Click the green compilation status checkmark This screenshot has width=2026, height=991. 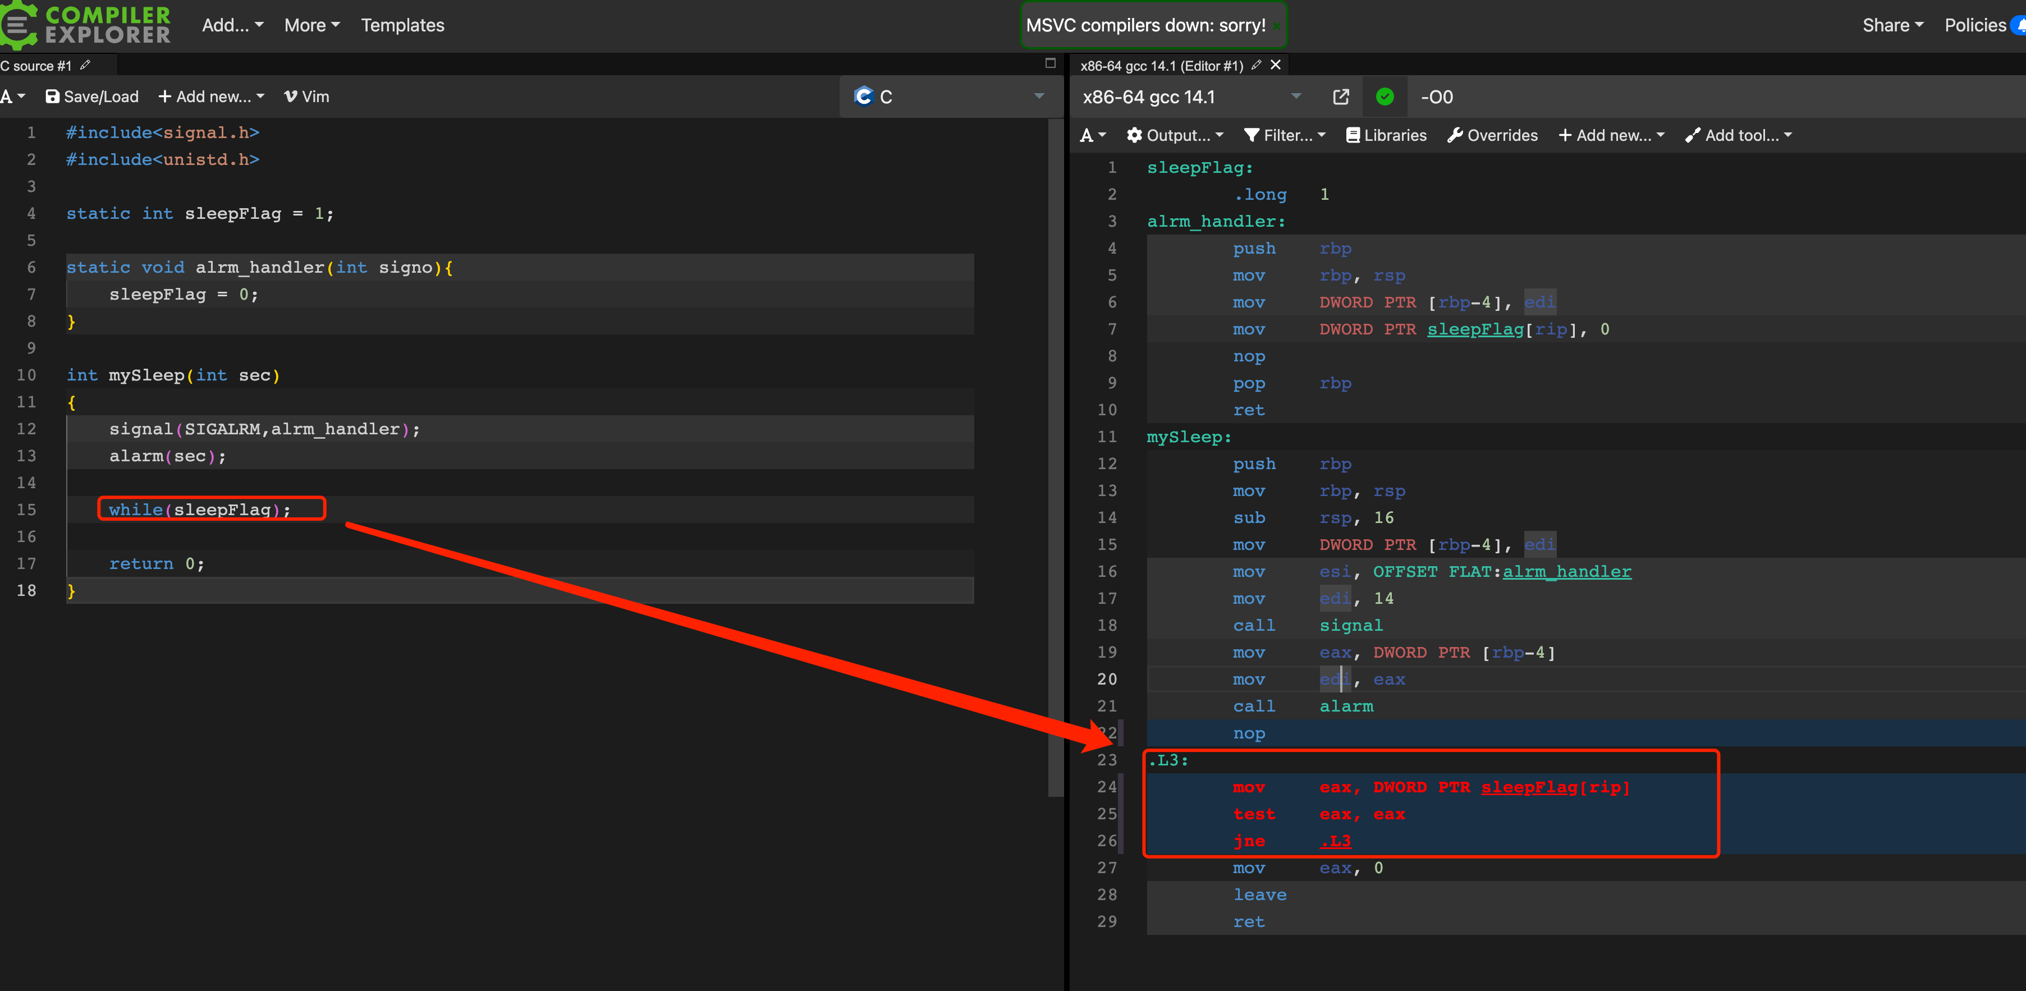pyautogui.click(x=1385, y=97)
